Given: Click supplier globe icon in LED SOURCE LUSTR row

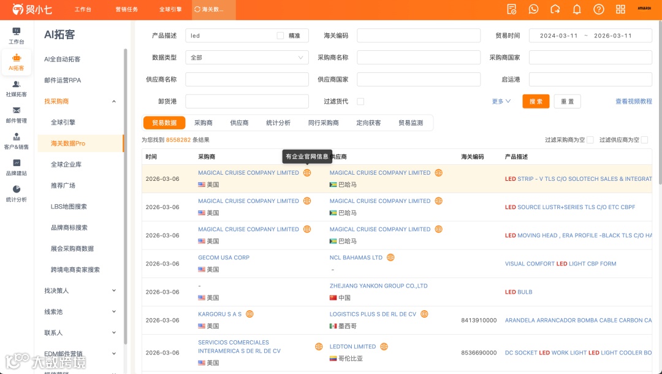Looking at the screenshot, I should click(x=439, y=201).
